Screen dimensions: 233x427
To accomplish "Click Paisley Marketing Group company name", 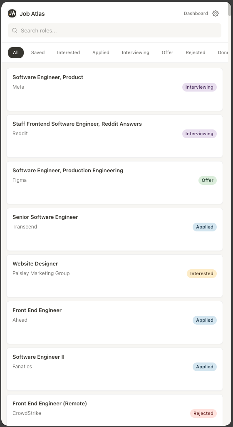I will (x=41, y=273).
